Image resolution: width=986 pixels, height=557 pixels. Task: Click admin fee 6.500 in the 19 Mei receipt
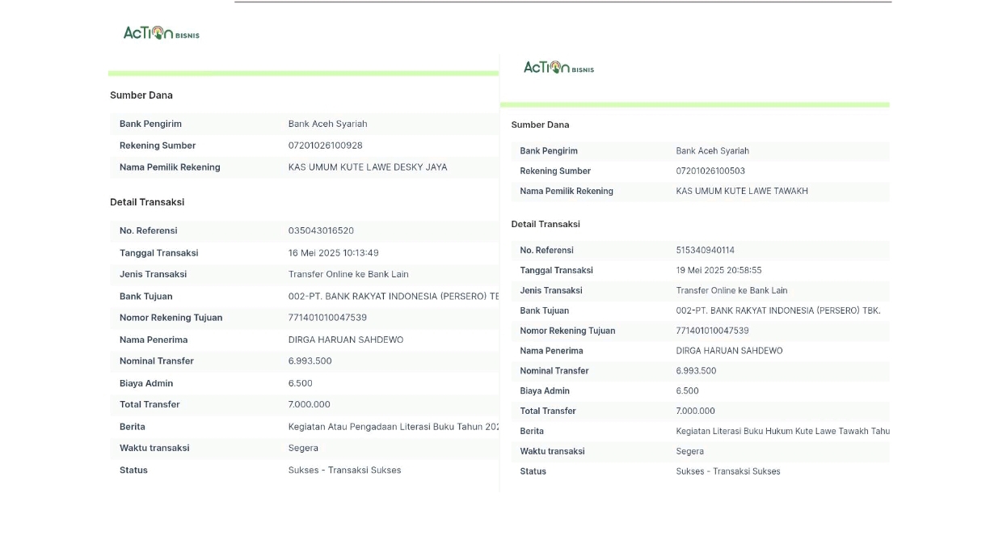688,391
